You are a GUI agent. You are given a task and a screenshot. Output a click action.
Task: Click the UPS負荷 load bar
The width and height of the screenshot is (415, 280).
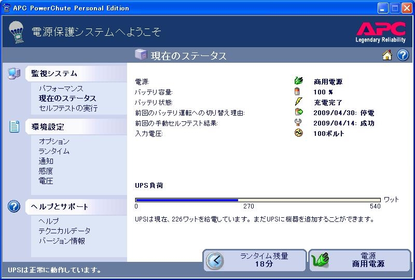click(258, 200)
